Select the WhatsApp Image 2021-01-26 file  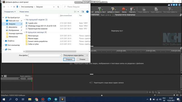(x=42, y=26)
